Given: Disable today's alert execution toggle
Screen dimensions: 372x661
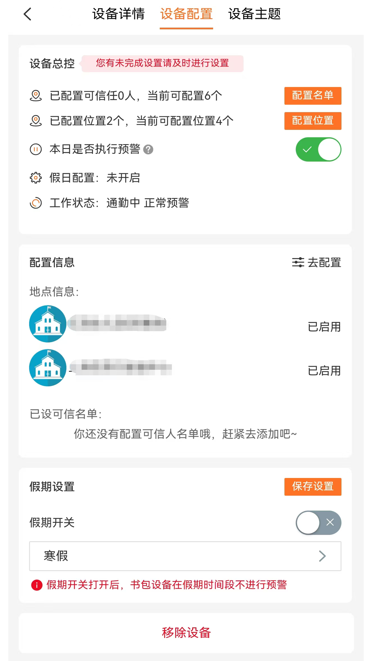Looking at the screenshot, I should [x=318, y=149].
